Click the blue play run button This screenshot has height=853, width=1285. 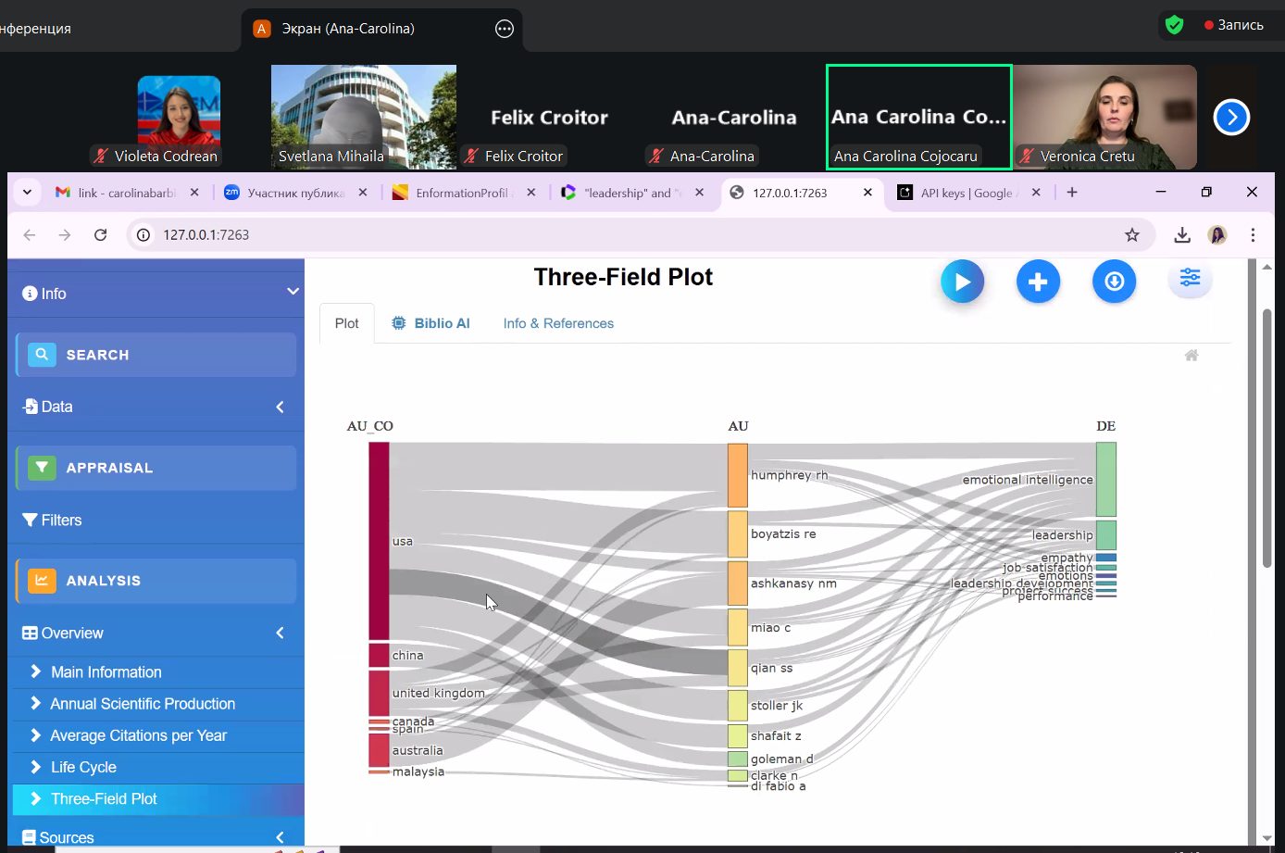pos(962,282)
